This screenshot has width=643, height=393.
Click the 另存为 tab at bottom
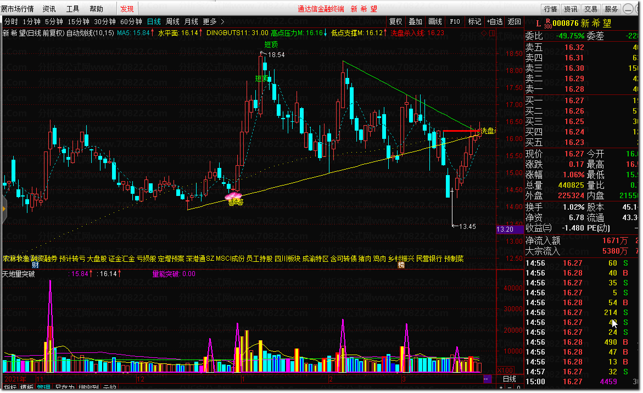[65, 388]
